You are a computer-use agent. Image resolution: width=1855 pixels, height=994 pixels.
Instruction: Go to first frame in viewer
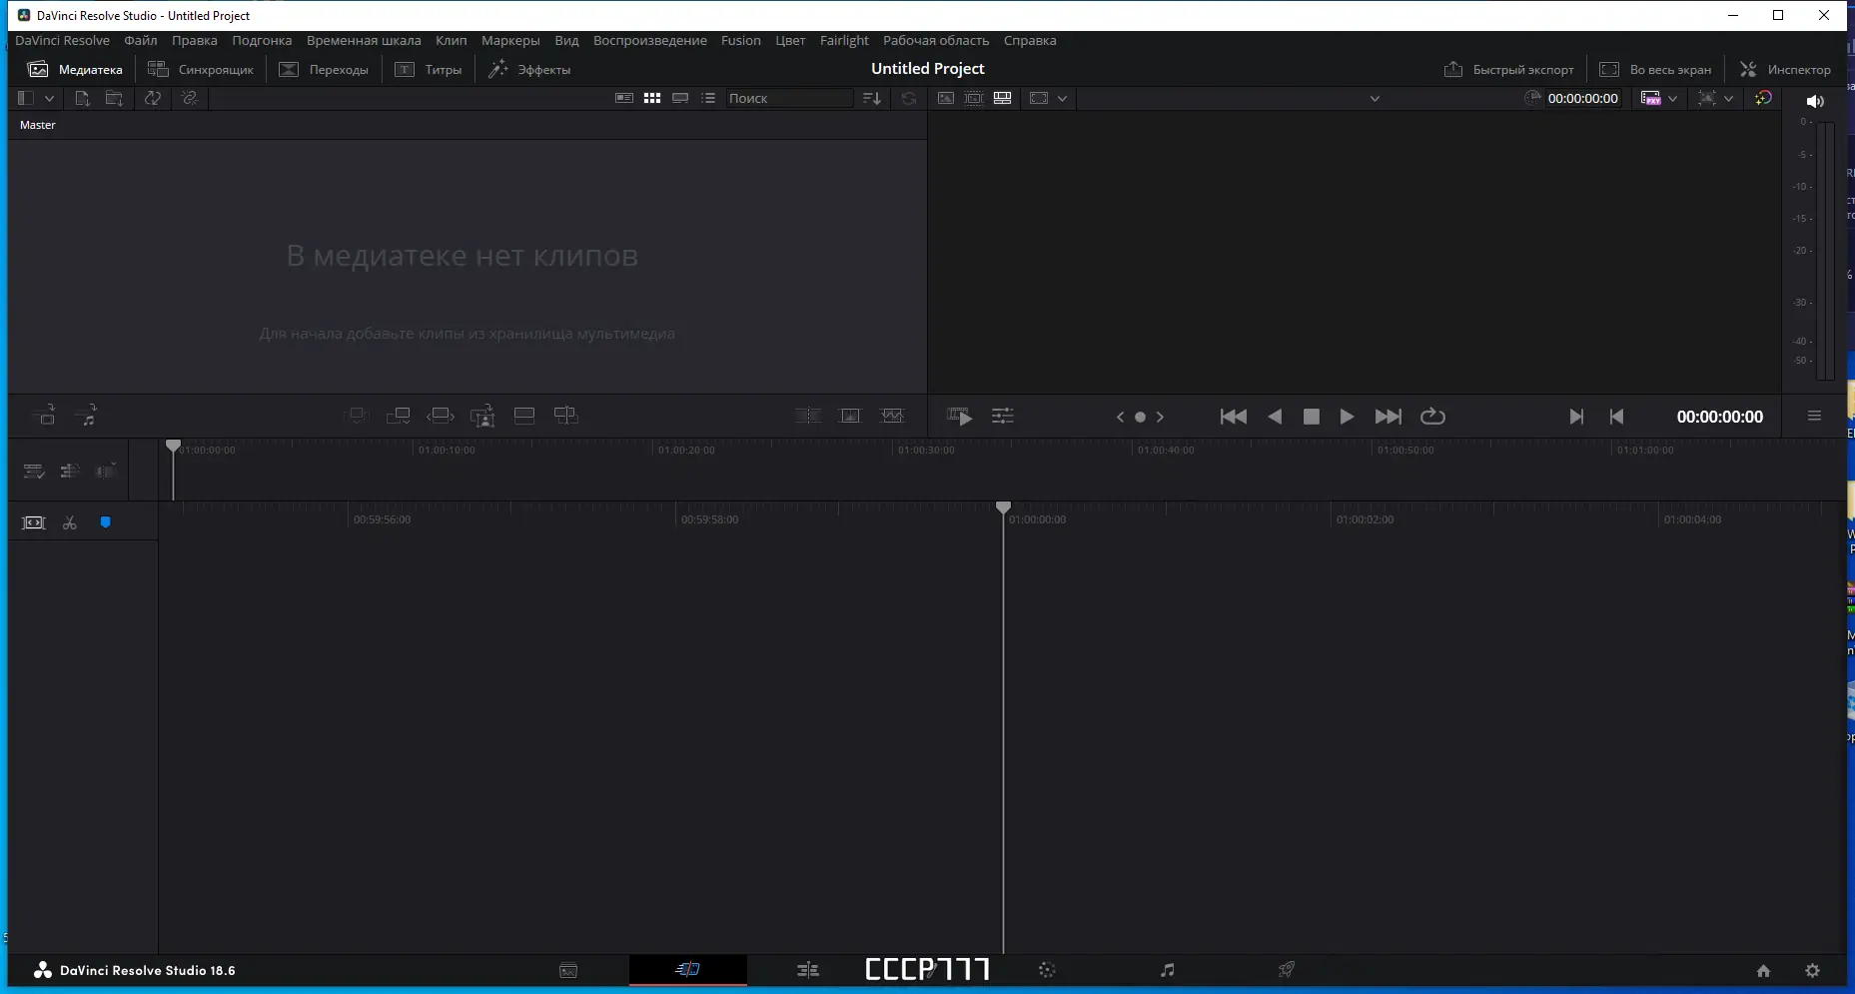point(1234,417)
